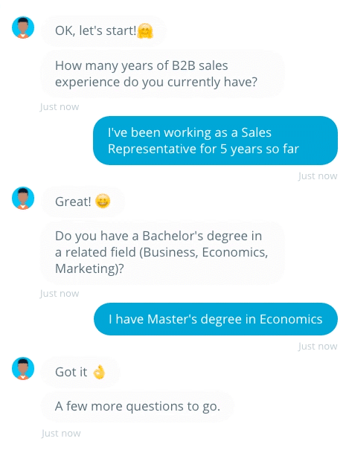Image resolution: width=349 pixels, height=476 pixels.
Task: Click the grinning emoji after 'Great!'
Action: click(x=103, y=201)
